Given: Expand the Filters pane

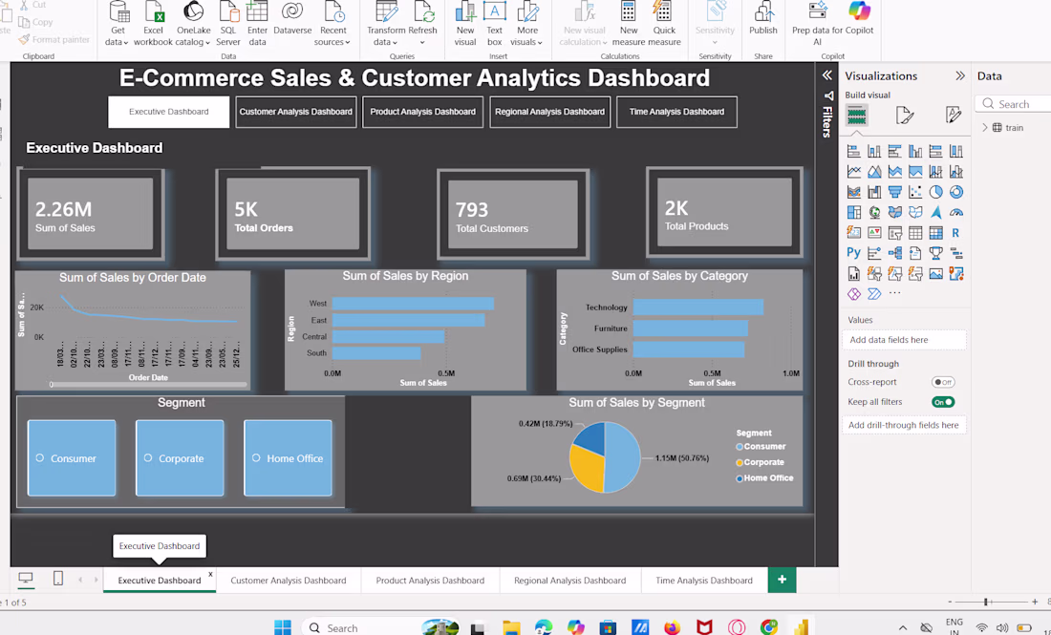Looking at the screenshot, I should tap(827, 75).
